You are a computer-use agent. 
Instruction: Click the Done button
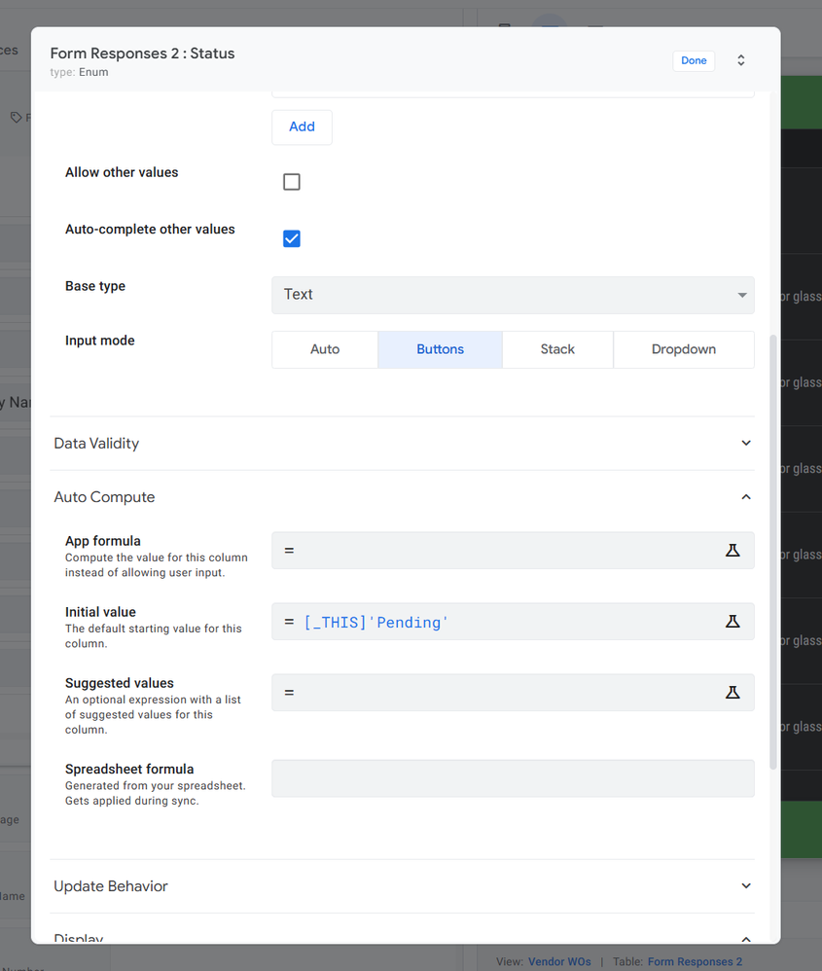tap(694, 60)
